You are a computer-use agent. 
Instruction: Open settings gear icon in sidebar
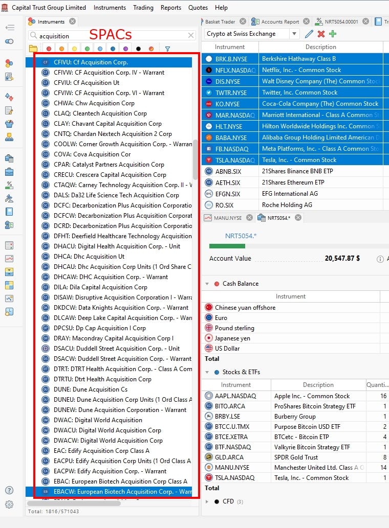click(x=9, y=504)
